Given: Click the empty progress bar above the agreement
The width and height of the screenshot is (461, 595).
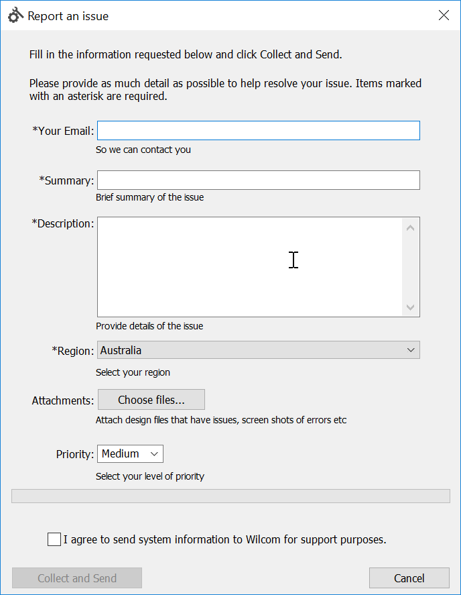Looking at the screenshot, I should (230, 496).
